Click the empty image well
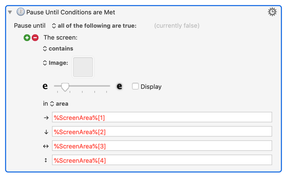 click(83, 67)
